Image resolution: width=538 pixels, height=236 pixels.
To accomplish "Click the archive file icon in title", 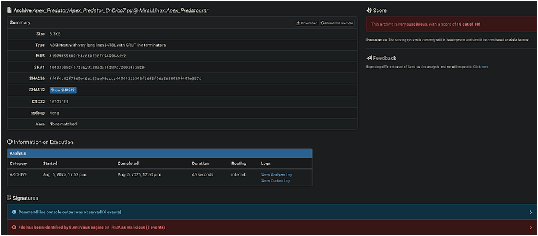I will pos(10,10).
